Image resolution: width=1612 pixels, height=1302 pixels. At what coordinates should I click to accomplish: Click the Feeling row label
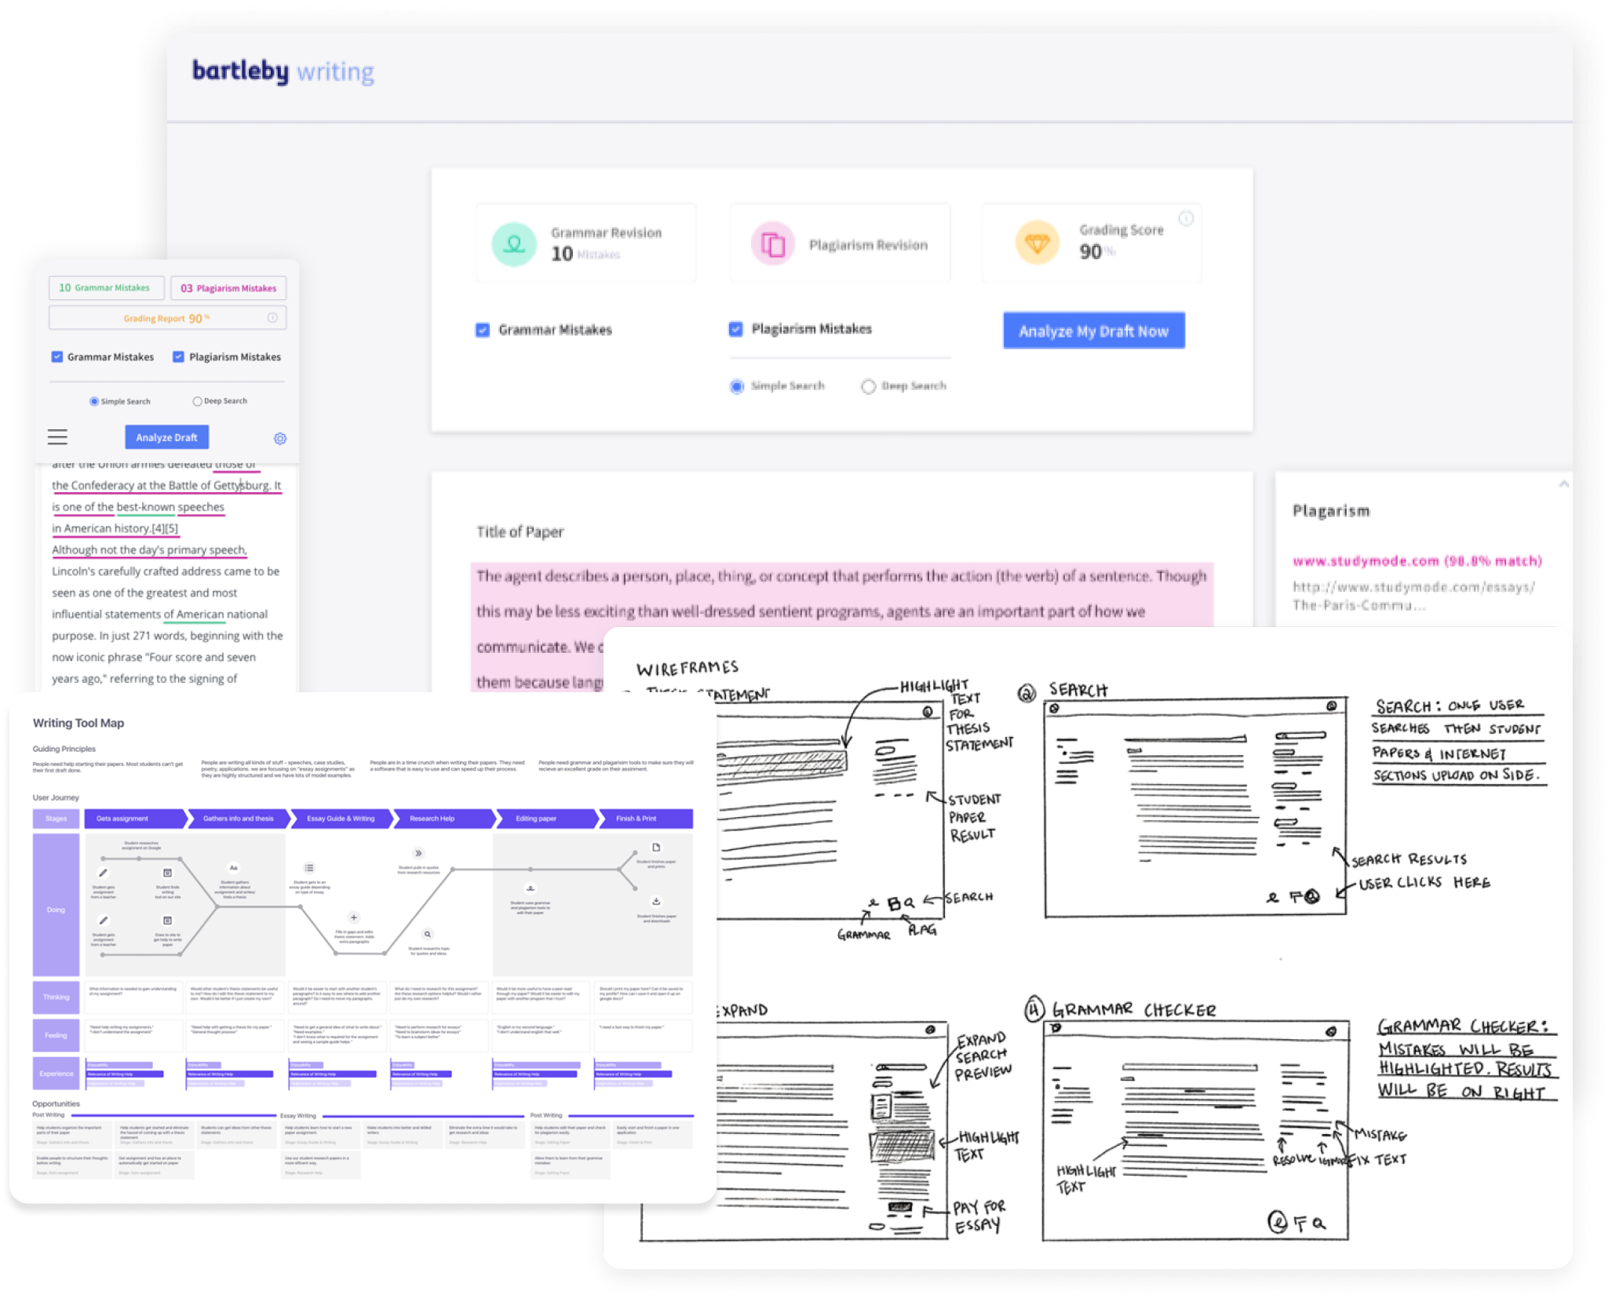pyautogui.click(x=56, y=1035)
